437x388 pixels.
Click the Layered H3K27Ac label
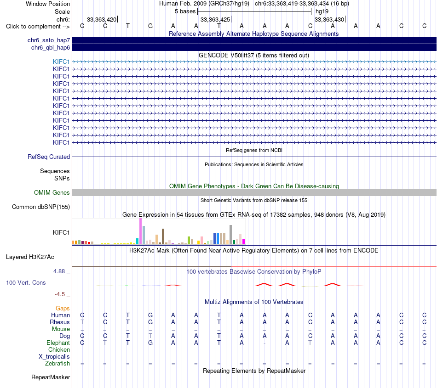point(30,257)
